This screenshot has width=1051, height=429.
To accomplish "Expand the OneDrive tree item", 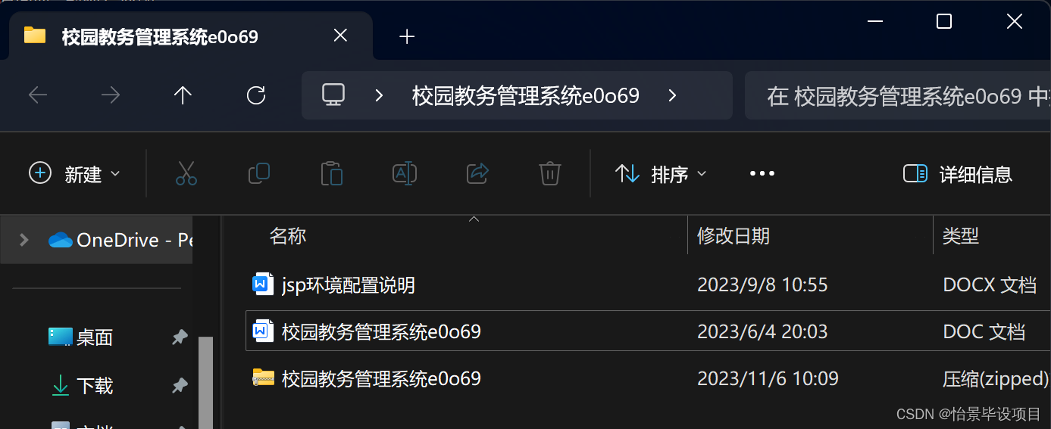I will [x=24, y=240].
